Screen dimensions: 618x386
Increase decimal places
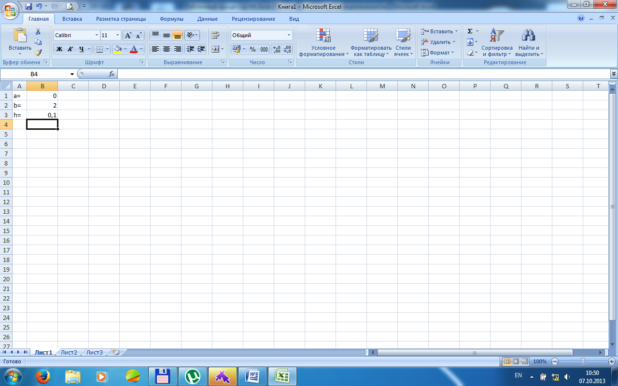(x=277, y=49)
